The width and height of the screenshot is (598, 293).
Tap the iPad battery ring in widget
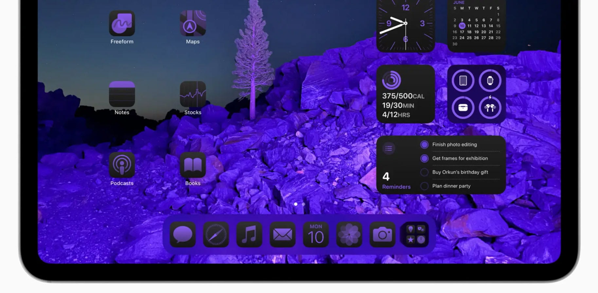point(463,80)
